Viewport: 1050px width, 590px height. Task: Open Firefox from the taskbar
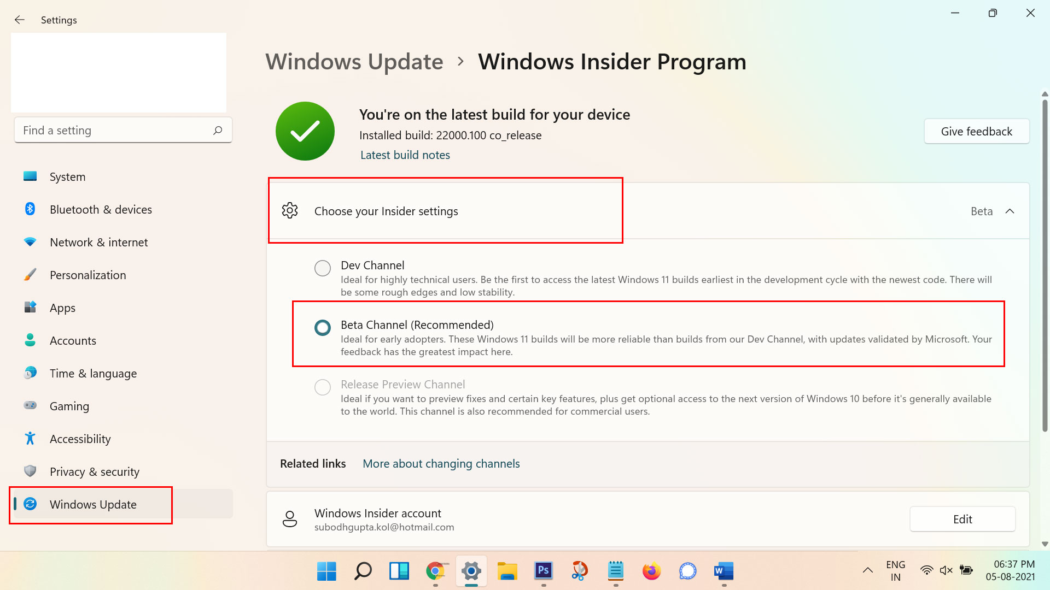click(651, 571)
